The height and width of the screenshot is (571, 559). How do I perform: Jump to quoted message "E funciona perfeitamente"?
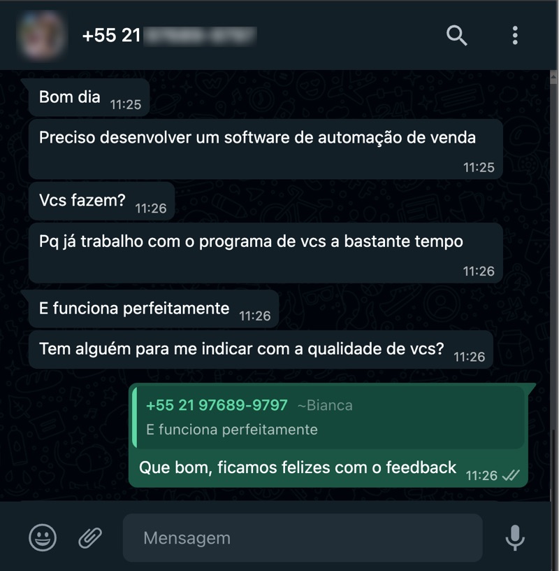tap(232, 430)
